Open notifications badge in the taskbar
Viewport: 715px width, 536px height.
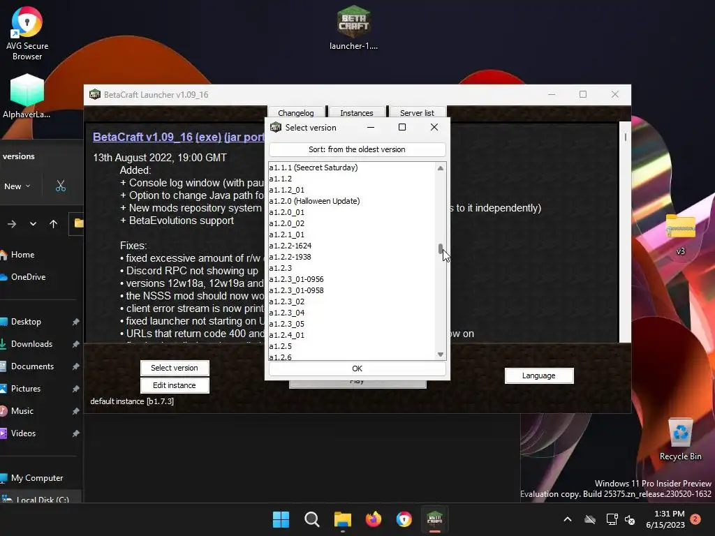pos(695,519)
